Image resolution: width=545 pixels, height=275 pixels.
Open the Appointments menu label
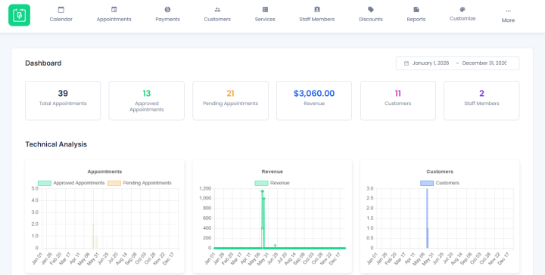(x=114, y=20)
